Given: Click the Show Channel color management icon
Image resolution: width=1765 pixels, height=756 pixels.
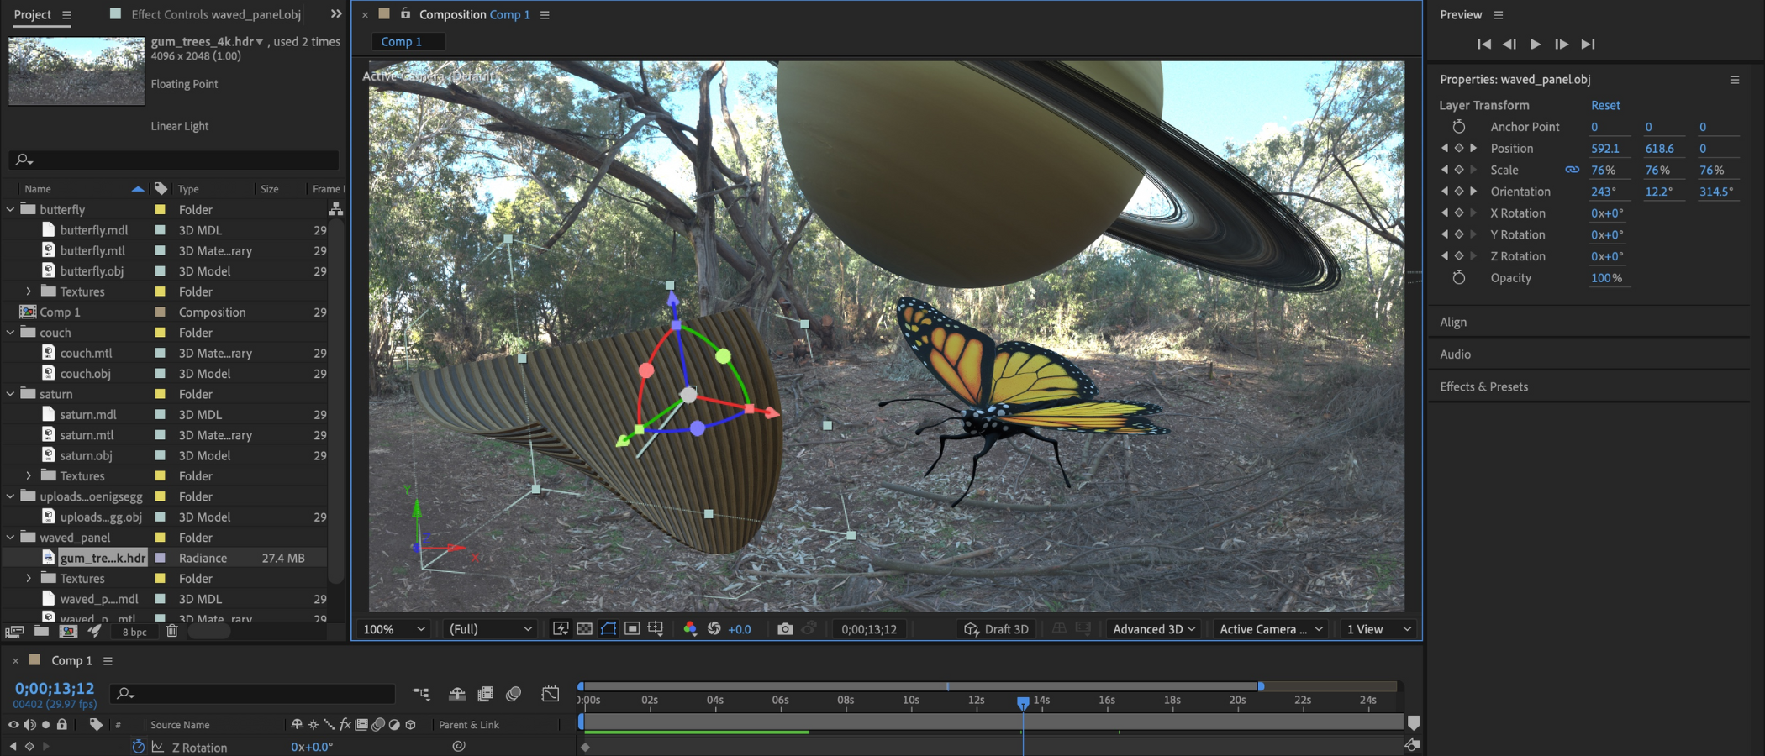Looking at the screenshot, I should tap(690, 629).
